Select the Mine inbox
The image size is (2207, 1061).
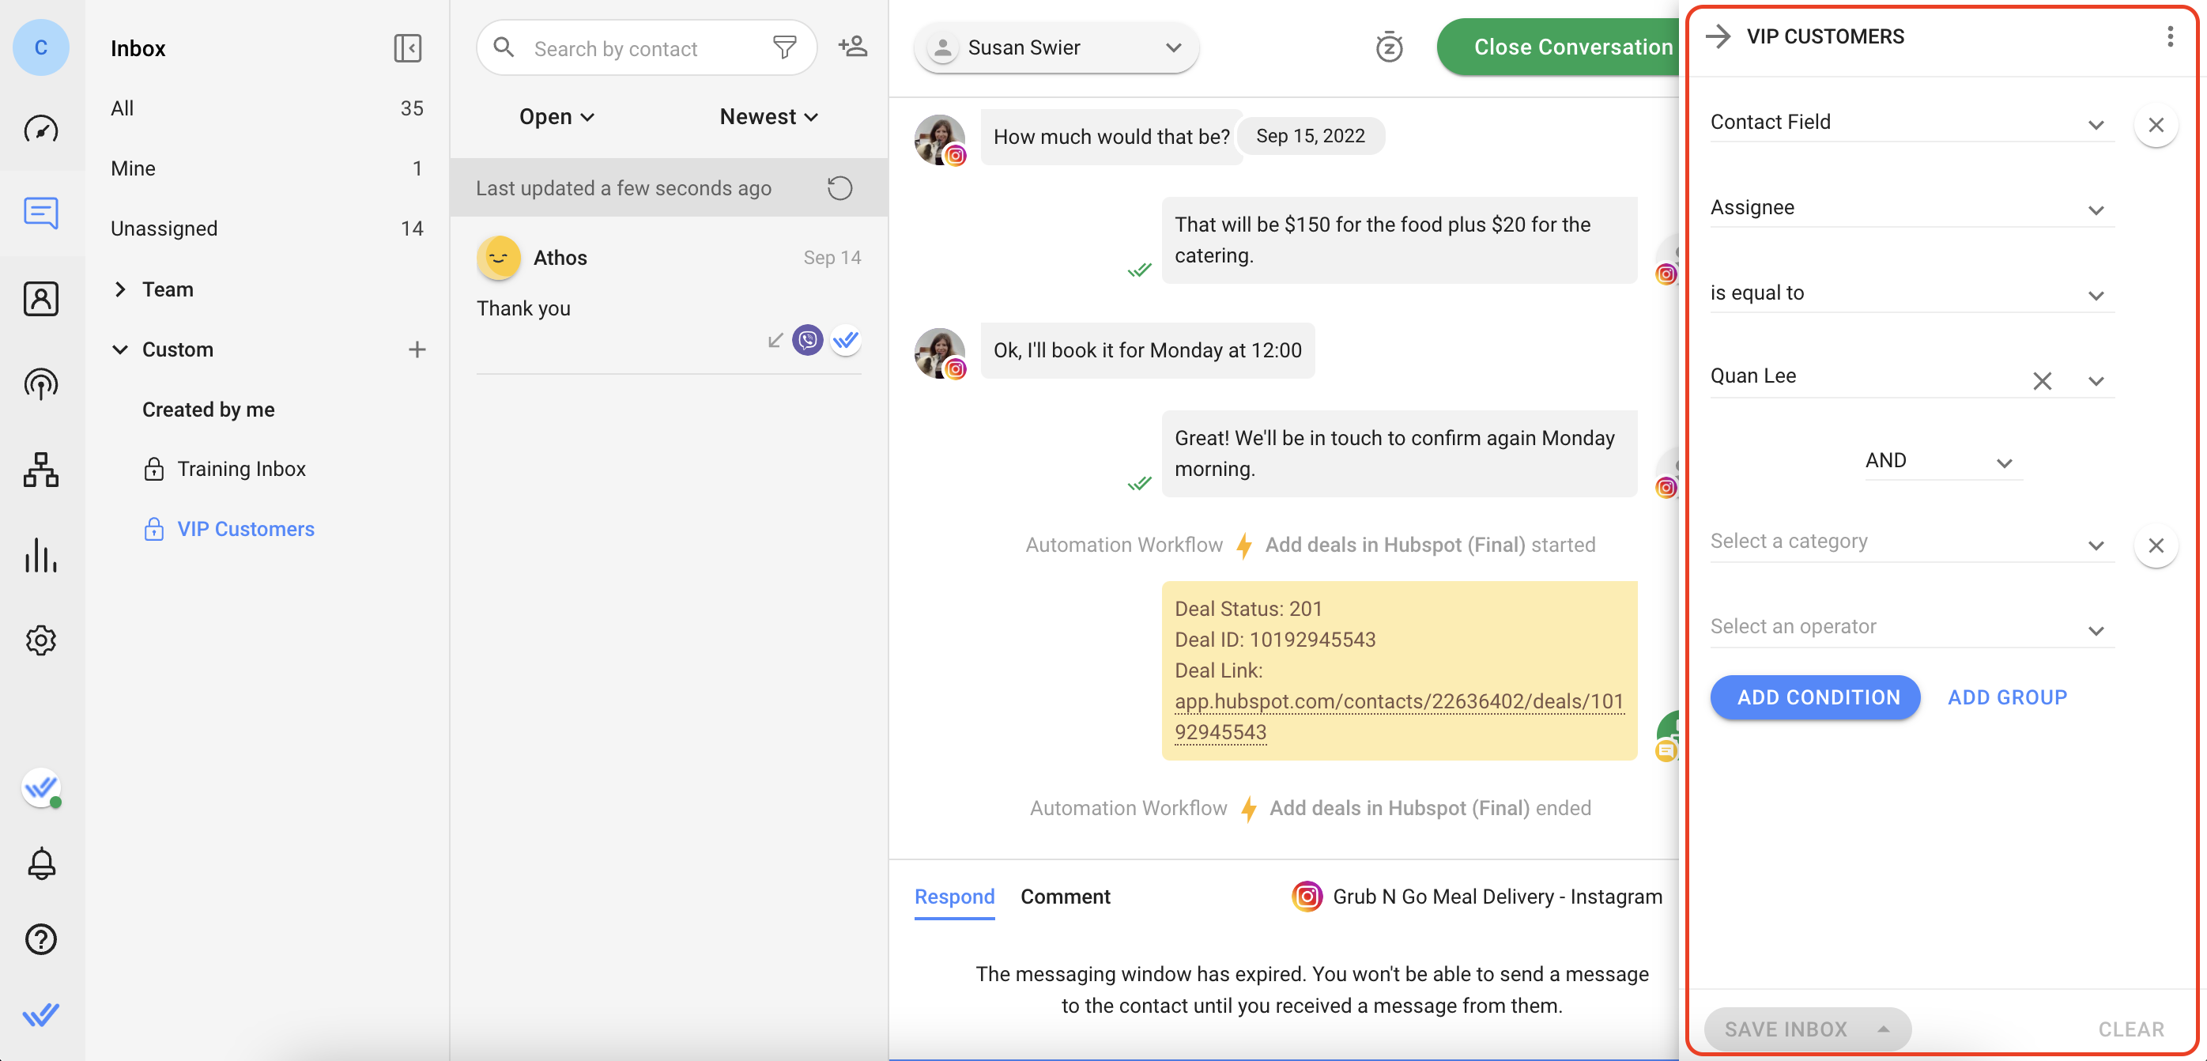267,169
